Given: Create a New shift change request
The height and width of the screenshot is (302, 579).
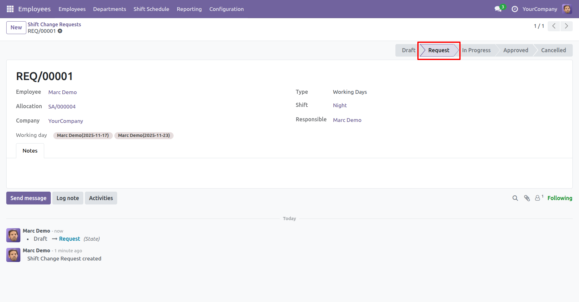Looking at the screenshot, I should pos(16,28).
